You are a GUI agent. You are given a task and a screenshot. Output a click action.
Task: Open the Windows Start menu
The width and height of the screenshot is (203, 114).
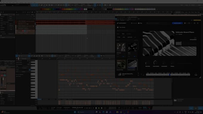point(75,112)
